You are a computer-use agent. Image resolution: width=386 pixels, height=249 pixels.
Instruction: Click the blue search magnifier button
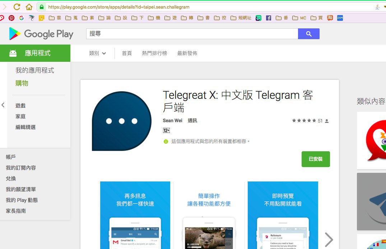[308, 34]
